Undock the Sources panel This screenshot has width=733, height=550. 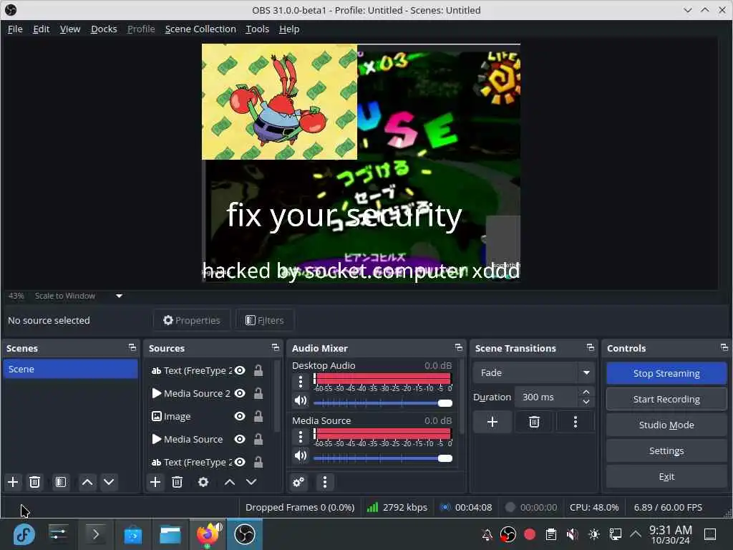point(276,347)
